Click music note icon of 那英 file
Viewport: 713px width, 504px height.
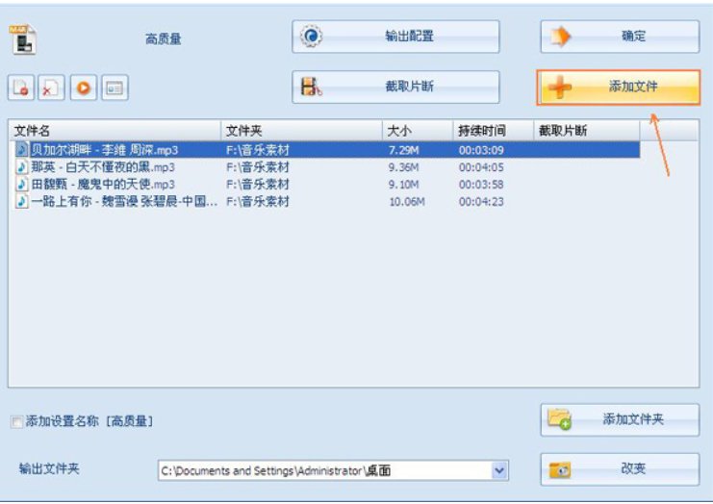(22, 167)
